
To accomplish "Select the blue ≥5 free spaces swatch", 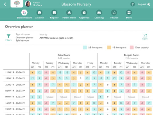I will 85,48.
